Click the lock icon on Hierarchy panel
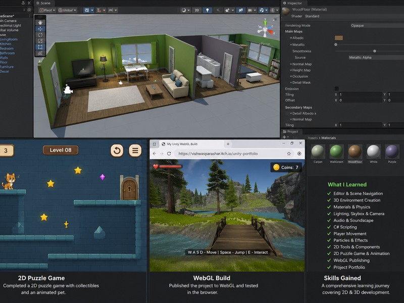404x303 pixels. (23, 3)
